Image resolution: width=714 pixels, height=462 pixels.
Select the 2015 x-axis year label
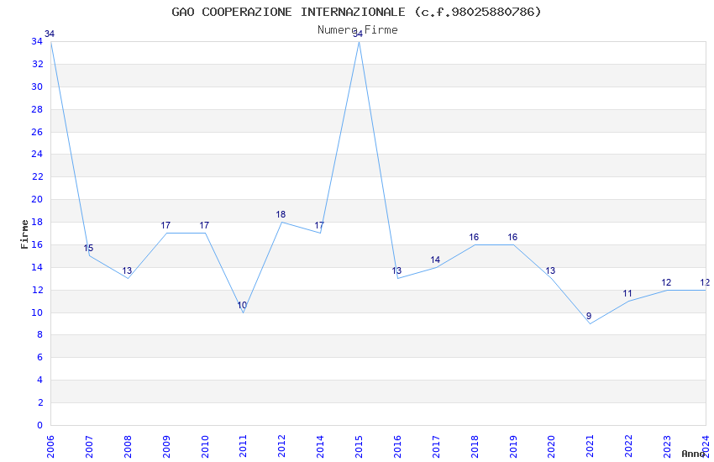(x=359, y=447)
